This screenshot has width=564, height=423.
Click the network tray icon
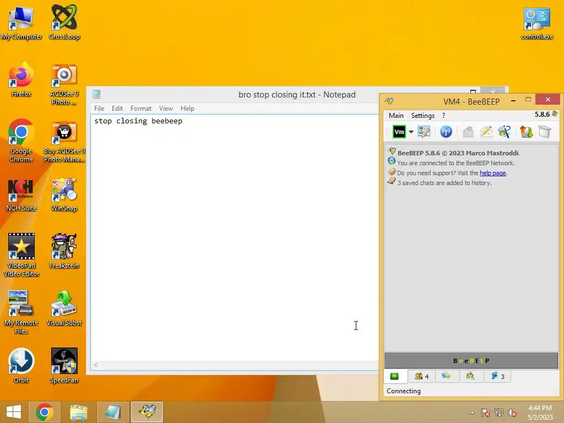click(499, 413)
